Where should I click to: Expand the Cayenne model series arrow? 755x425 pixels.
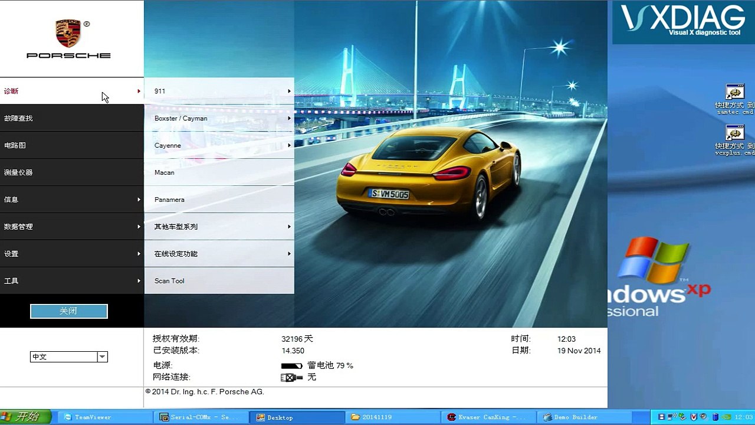[290, 145]
